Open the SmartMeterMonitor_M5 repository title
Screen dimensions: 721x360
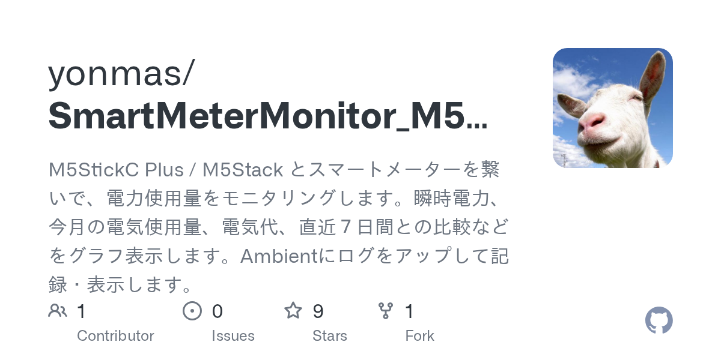tap(268, 116)
